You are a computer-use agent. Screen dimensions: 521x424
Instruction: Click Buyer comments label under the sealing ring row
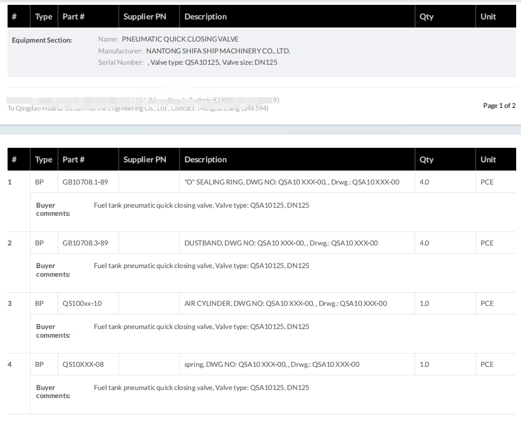(x=53, y=209)
